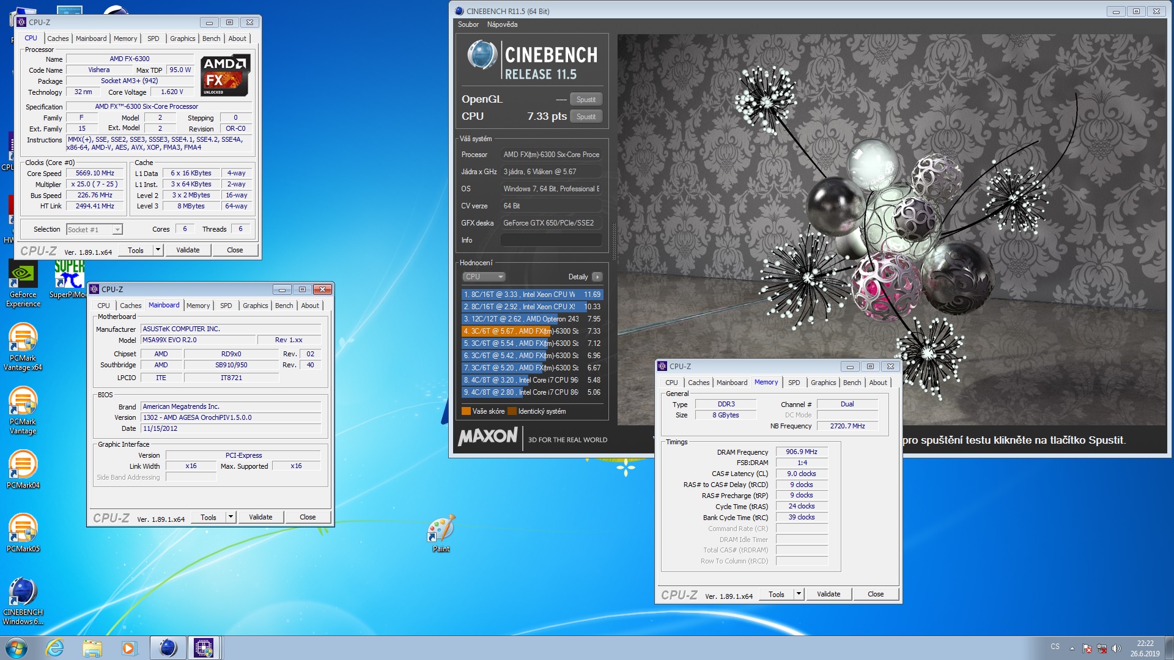Open CINEBENCH title bar icon menu
Image resolution: width=1174 pixels, height=660 pixels.
coord(459,11)
